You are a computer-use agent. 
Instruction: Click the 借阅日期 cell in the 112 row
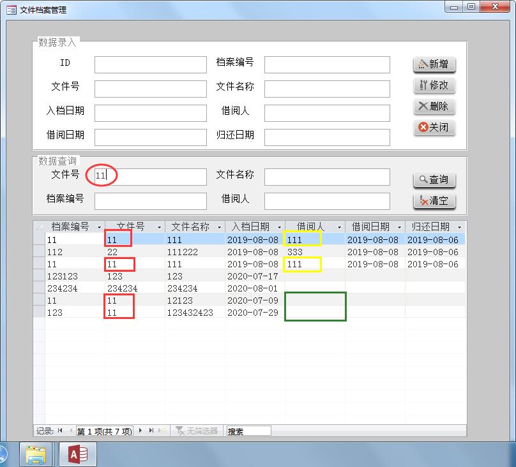[x=375, y=252]
